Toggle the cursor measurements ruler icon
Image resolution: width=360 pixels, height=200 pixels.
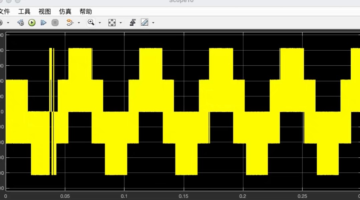click(x=144, y=22)
